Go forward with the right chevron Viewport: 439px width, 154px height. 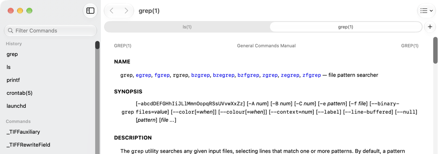(126, 11)
